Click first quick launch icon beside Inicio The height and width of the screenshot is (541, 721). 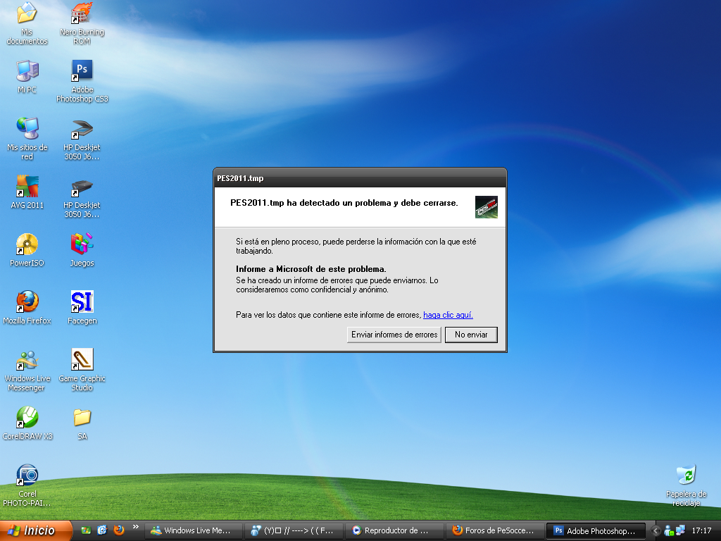point(86,530)
